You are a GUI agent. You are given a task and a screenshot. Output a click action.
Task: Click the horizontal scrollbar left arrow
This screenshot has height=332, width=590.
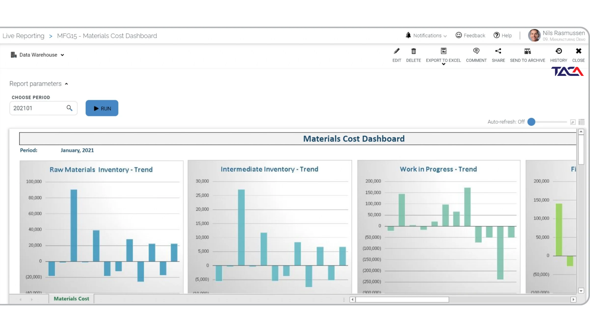click(352, 299)
